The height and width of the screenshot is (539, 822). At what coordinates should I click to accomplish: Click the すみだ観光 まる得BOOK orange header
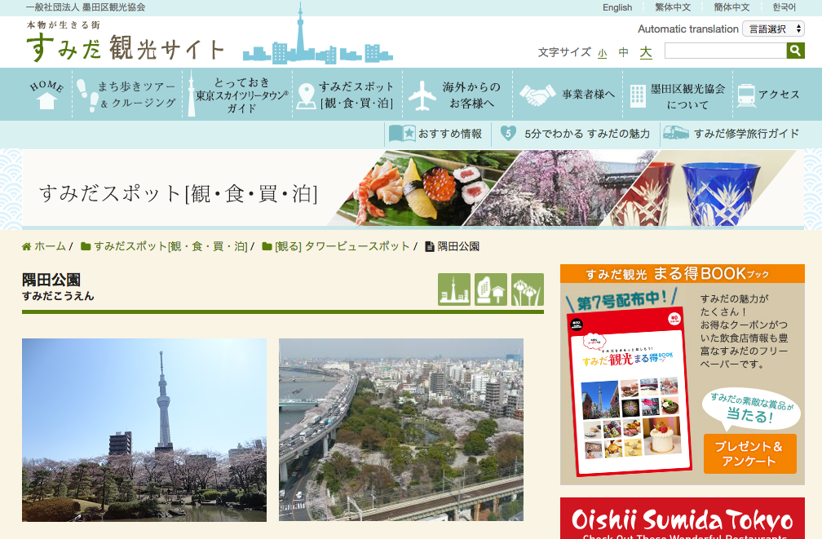tap(682, 274)
